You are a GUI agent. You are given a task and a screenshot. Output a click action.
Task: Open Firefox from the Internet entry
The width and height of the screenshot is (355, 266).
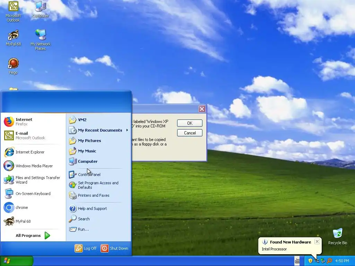(33, 122)
